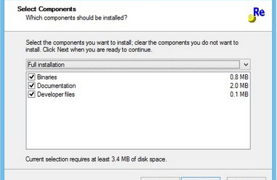277x180 pixels.
Task: Click the rightmost partially visible bottom button
Action: 246,178
